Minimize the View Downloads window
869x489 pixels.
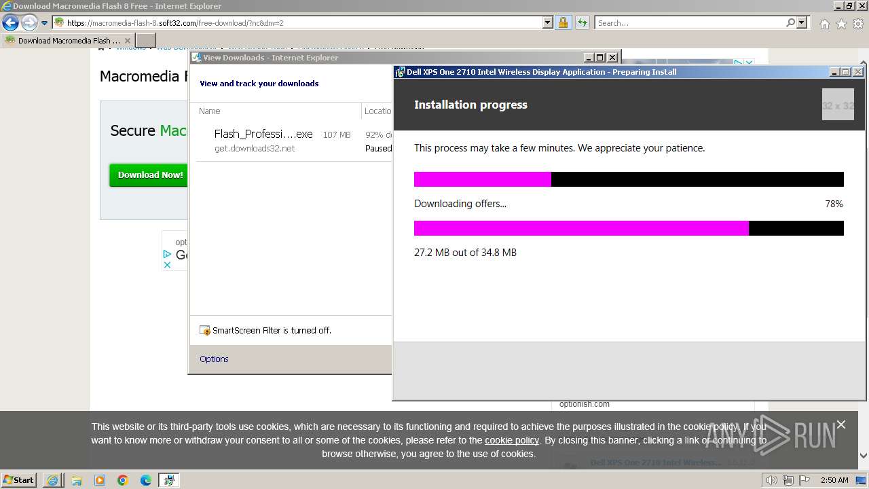pyautogui.click(x=589, y=58)
